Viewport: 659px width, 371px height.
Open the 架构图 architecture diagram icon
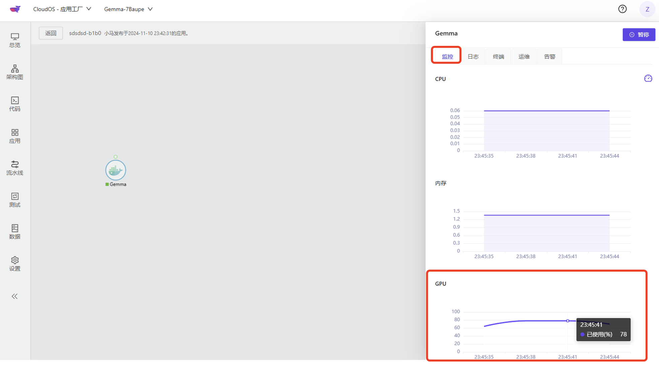(15, 72)
